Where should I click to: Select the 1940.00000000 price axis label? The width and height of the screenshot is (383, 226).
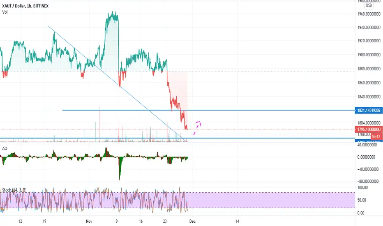pyautogui.click(x=369, y=28)
